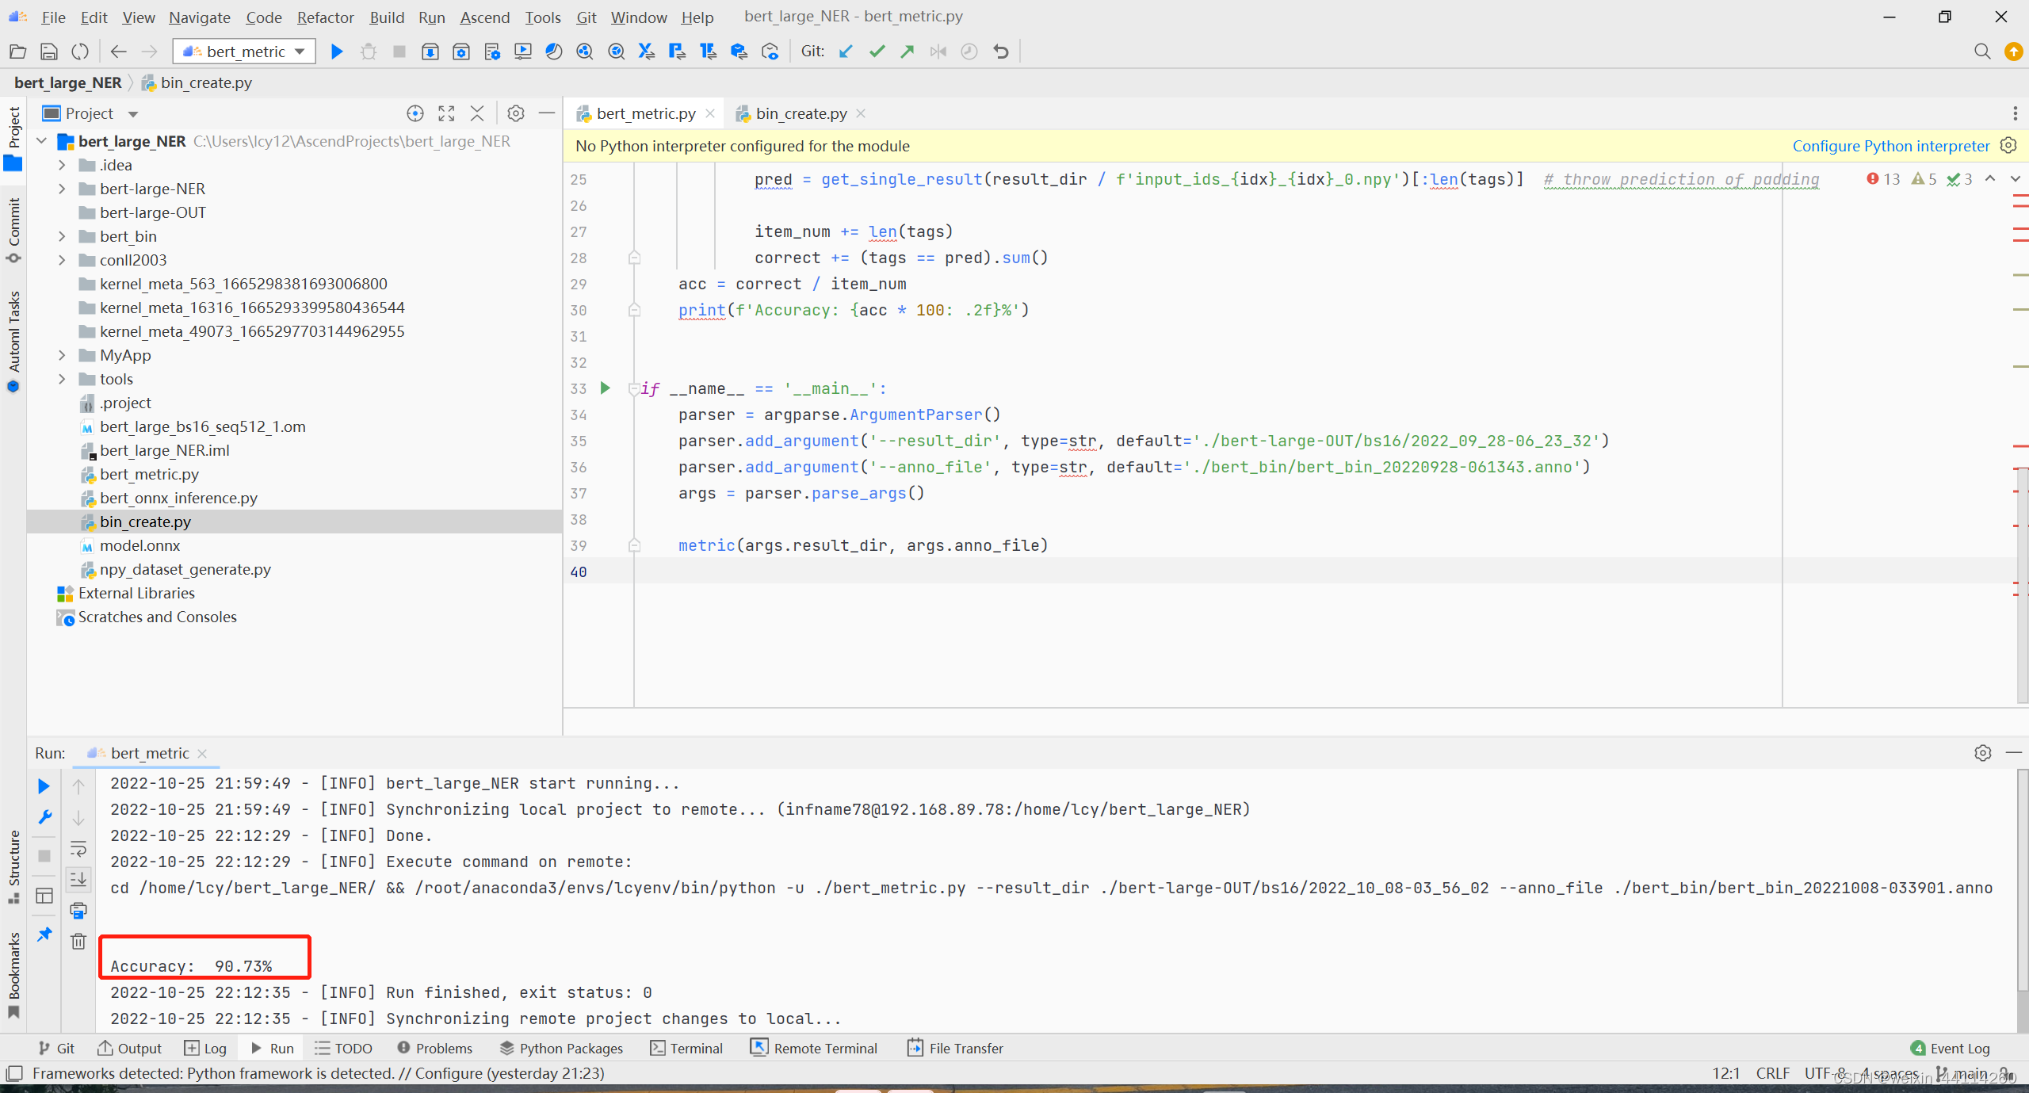Click the rollback undo icon in toolbar
This screenshot has width=2029, height=1093.
1001,52
